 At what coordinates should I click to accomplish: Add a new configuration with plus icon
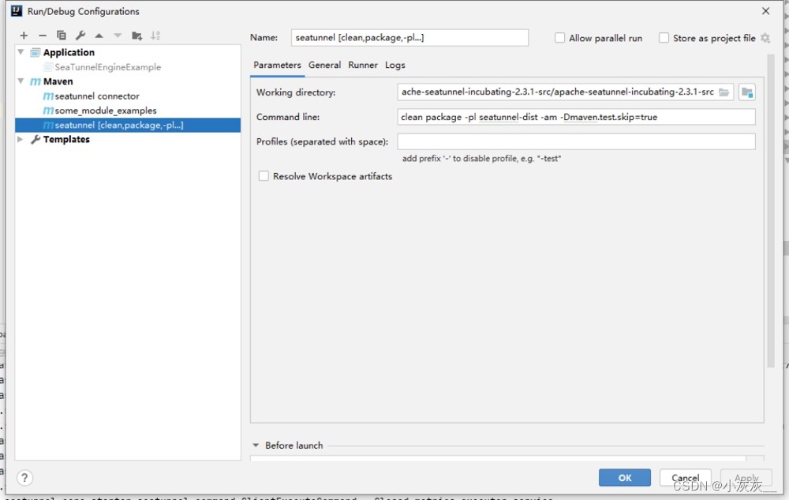[24, 36]
